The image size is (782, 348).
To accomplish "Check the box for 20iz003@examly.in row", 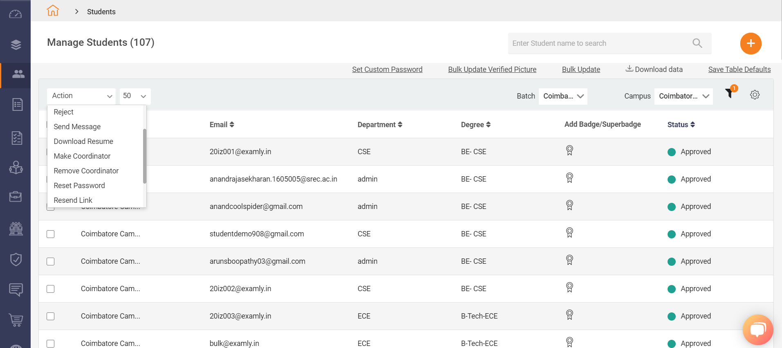I will [x=51, y=316].
